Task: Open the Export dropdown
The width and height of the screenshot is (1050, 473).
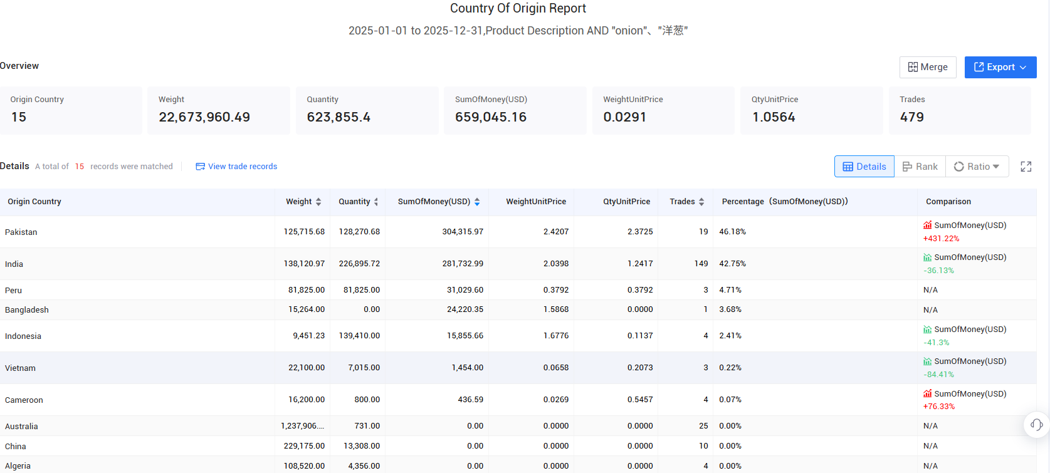Action: pyautogui.click(x=1000, y=67)
